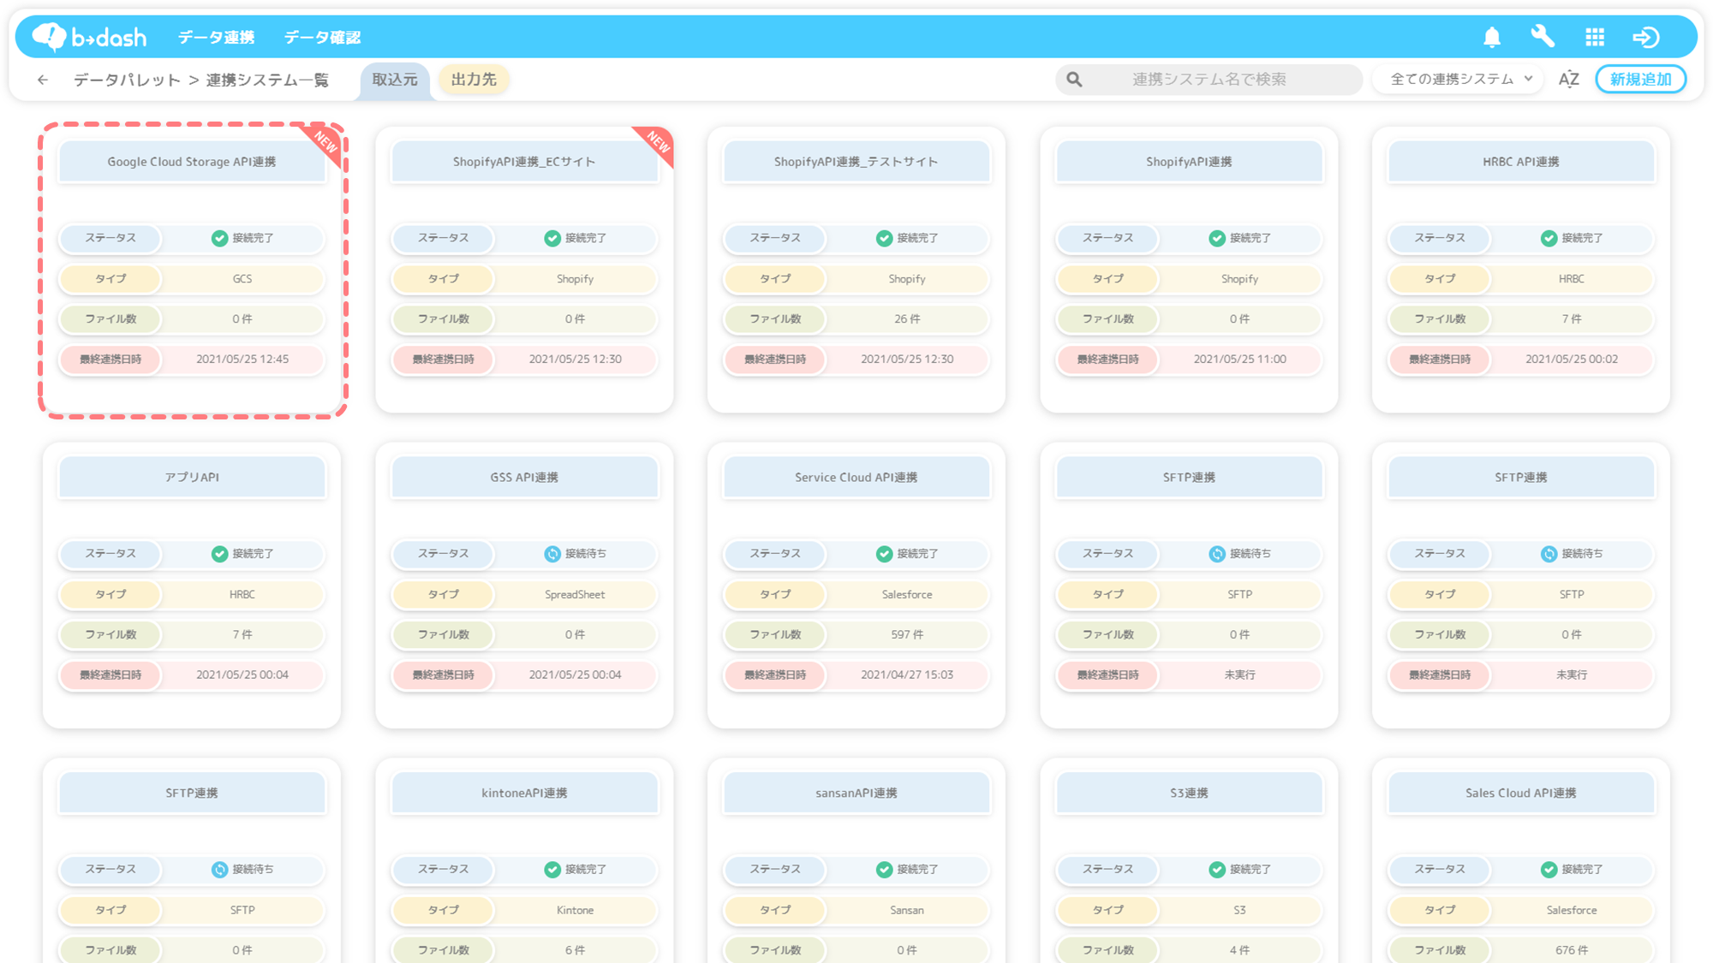This screenshot has height=963, width=1713.
Task: Open the S3連携 card title
Action: point(1189,794)
